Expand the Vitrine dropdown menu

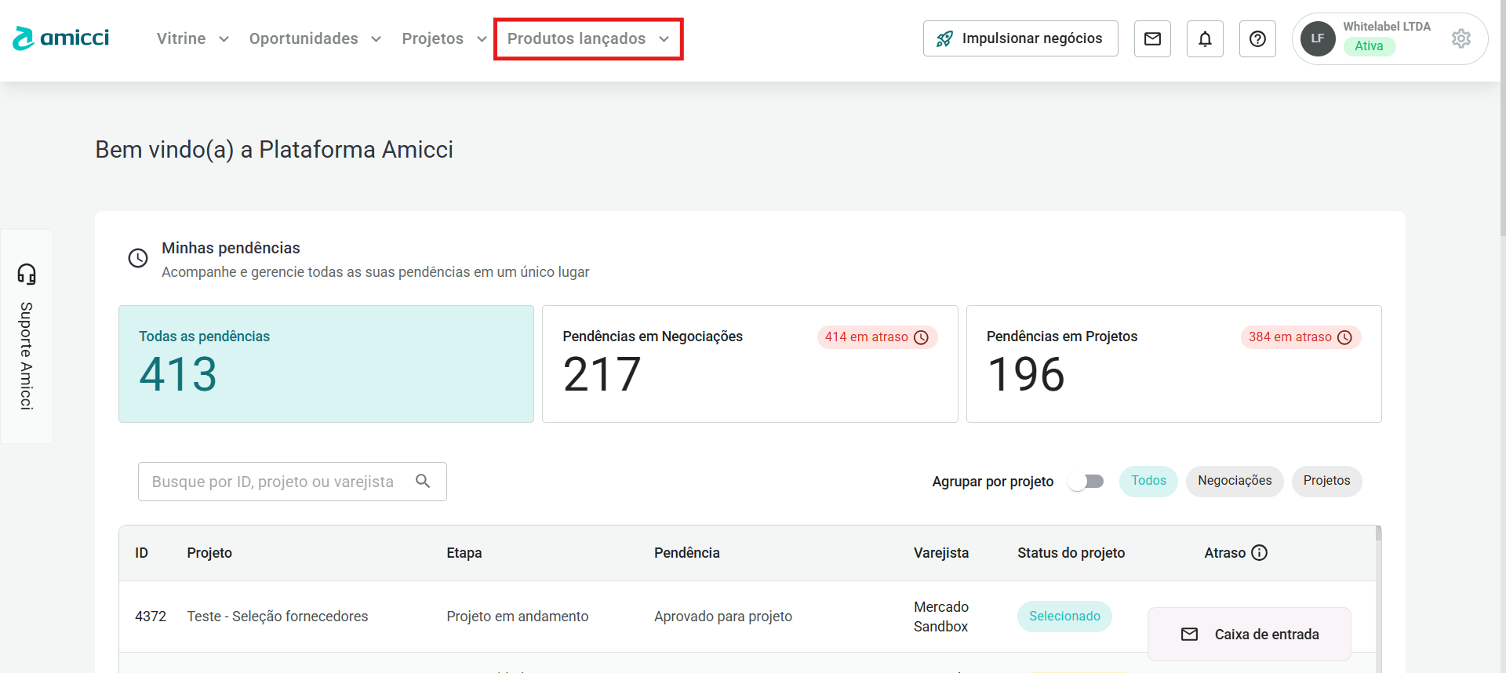pos(192,38)
